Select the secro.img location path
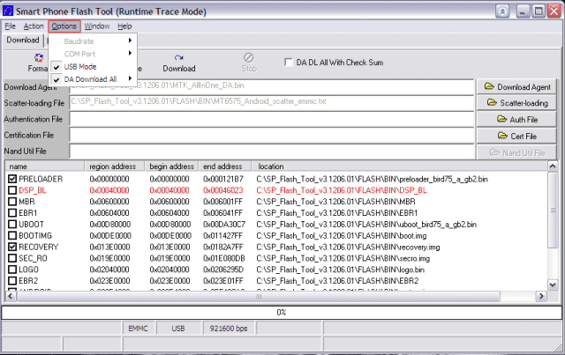This screenshot has height=355, width=565. [x=343, y=258]
